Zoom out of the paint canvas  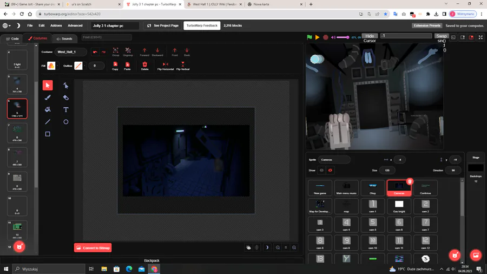(278, 247)
